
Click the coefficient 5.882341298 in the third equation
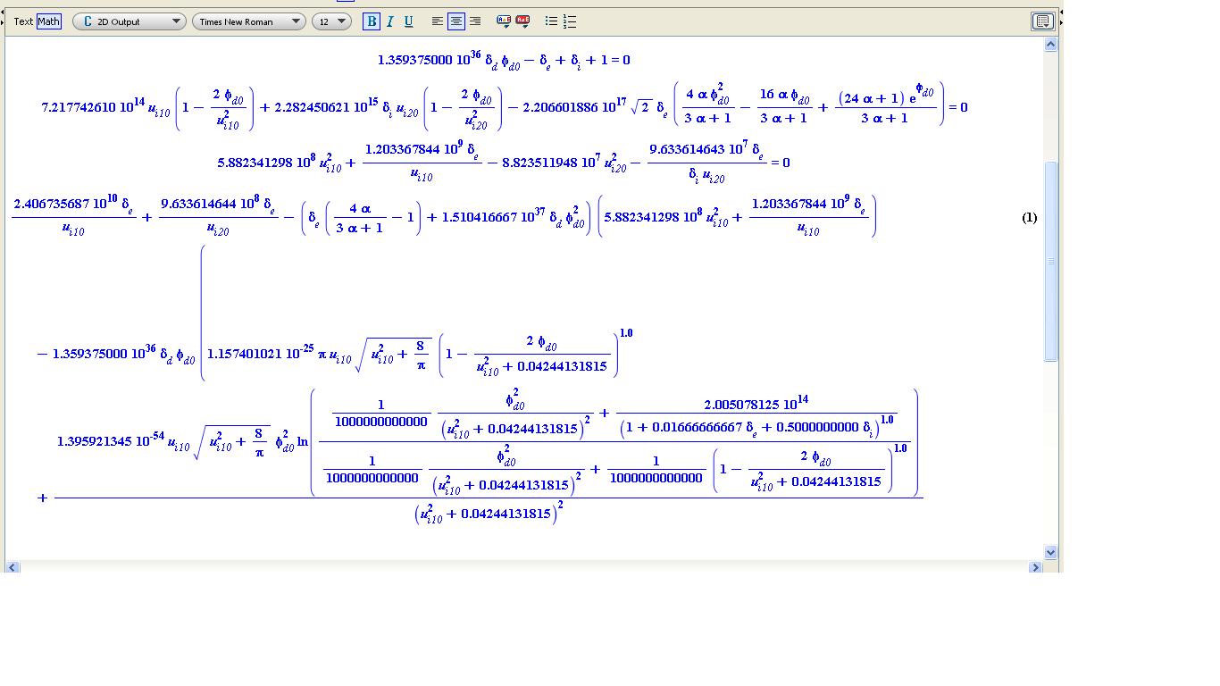pyautogui.click(x=255, y=163)
